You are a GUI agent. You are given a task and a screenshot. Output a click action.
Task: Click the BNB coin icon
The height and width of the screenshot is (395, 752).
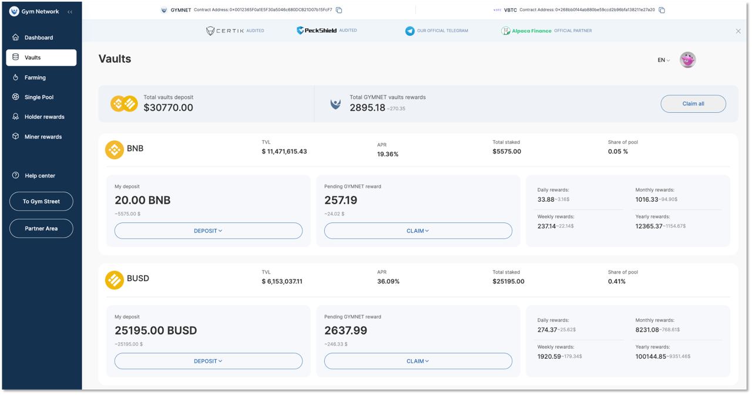point(114,150)
